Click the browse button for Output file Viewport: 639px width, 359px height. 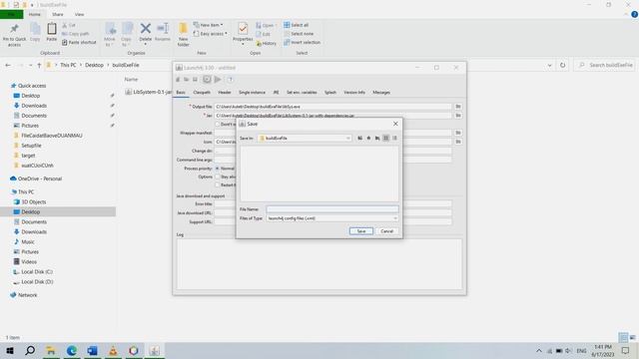[x=458, y=107]
